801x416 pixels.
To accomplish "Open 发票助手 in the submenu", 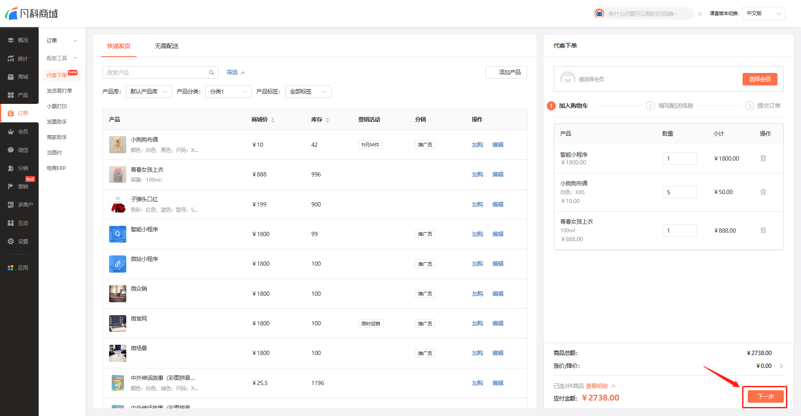I will coord(57,122).
